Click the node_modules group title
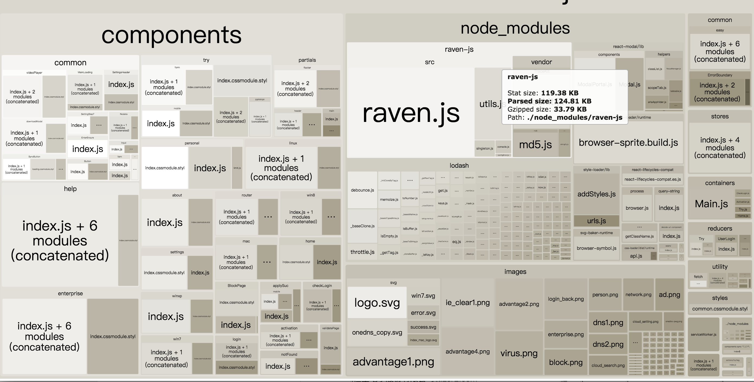 [515, 28]
